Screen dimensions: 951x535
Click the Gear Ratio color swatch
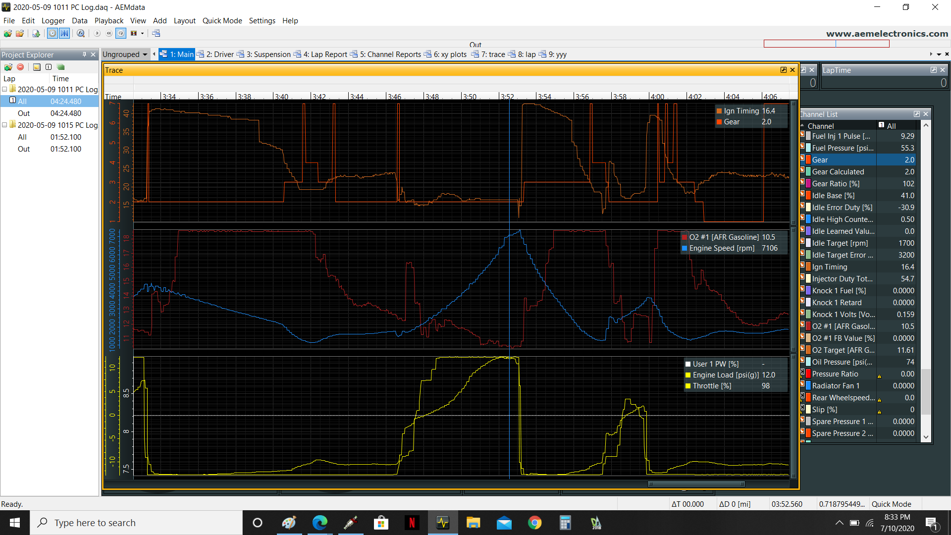808,184
